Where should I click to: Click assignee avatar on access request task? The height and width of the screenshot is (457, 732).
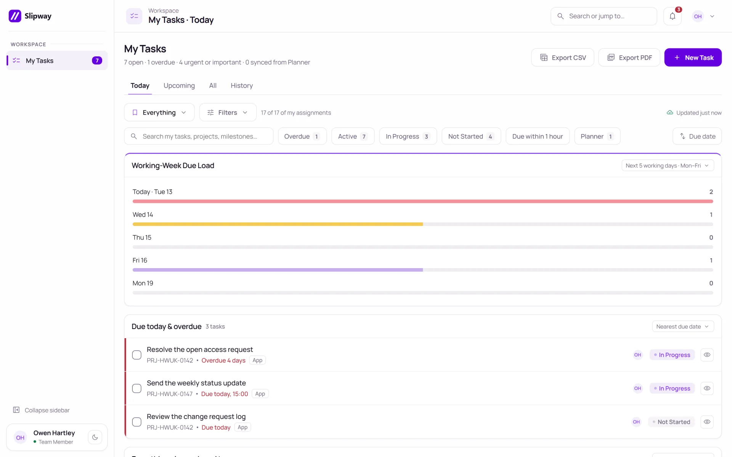[637, 355]
